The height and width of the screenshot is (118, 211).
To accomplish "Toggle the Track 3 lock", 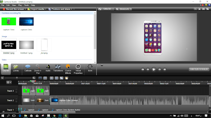I will coord(16,92).
